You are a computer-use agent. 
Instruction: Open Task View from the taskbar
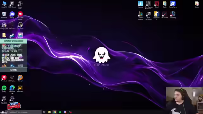coord(44,112)
